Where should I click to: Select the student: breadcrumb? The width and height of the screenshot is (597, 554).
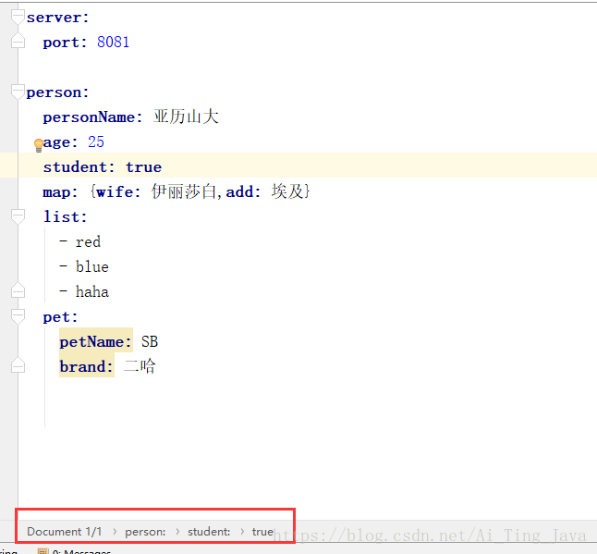coord(209,532)
